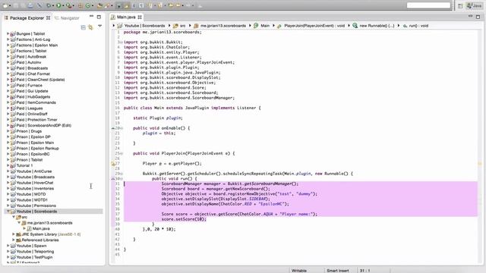Toggle Mark Occurrences in toolbar
The width and height of the screenshot is (486, 273).
(127, 5)
